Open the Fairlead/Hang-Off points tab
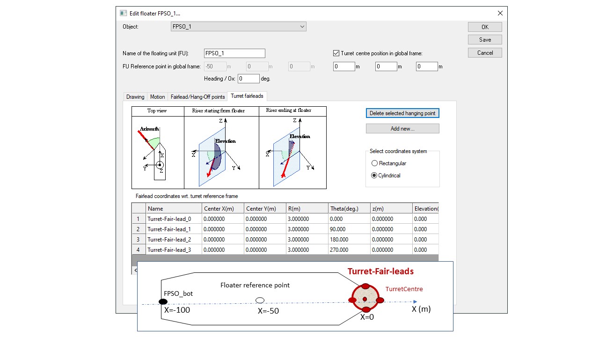The height and width of the screenshot is (337, 599). click(197, 97)
